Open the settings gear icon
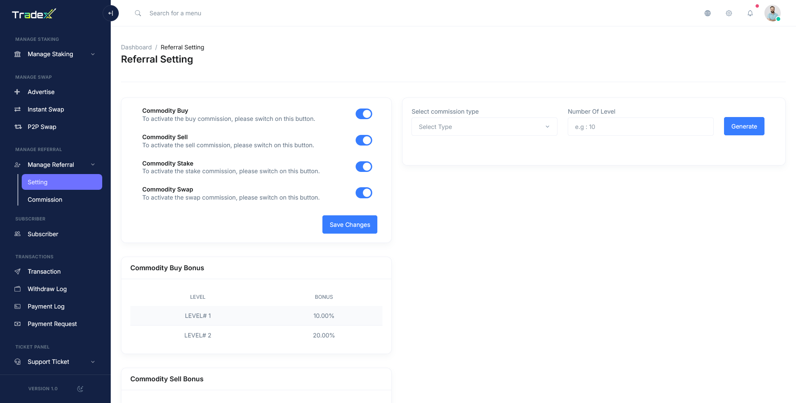The width and height of the screenshot is (796, 403). [x=729, y=13]
